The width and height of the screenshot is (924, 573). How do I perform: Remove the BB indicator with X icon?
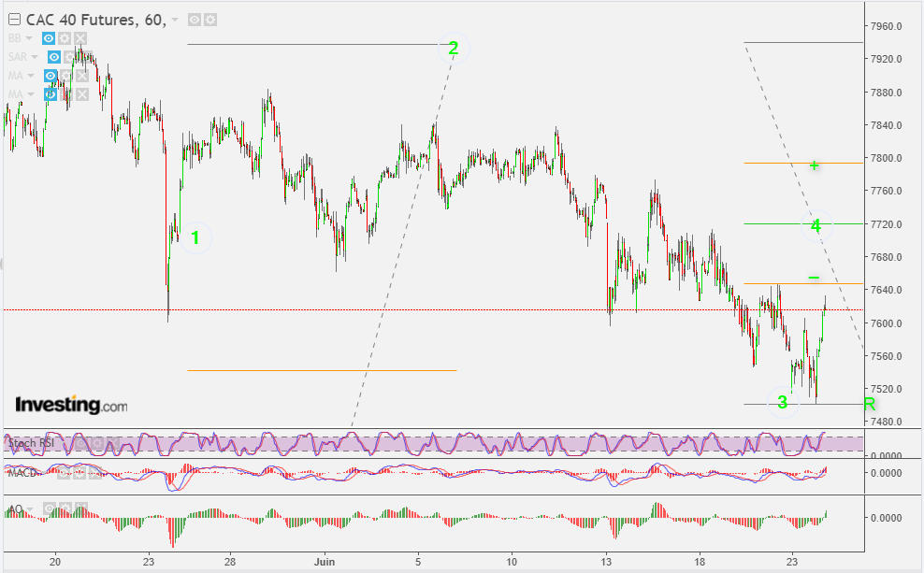(x=80, y=39)
